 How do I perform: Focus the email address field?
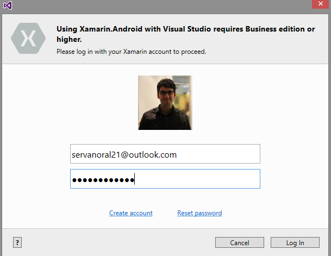tap(165, 154)
